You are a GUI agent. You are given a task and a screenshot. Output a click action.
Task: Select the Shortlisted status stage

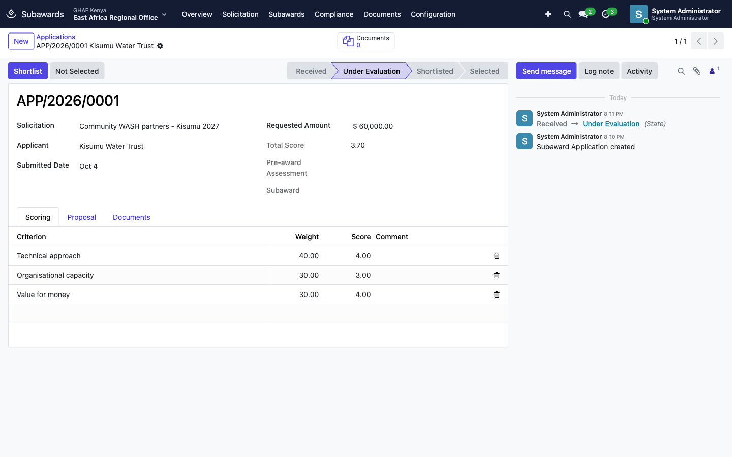tap(435, 71)
